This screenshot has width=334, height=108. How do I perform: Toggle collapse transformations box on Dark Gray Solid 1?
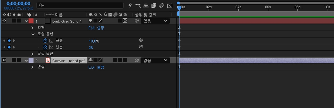pyautogui.click(x=95, y=21)
